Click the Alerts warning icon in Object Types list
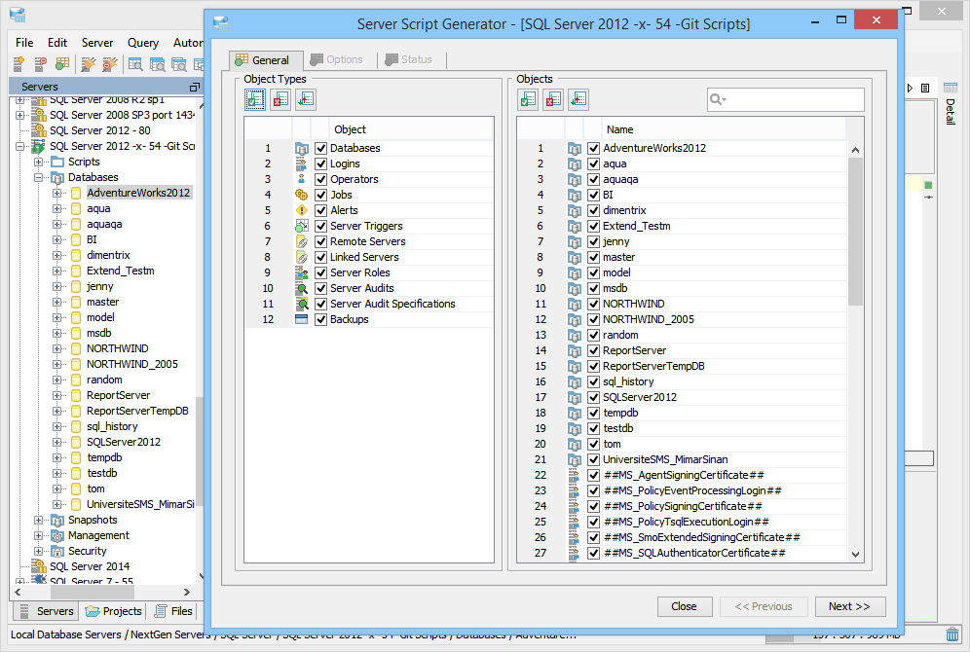This screenshot has width=970, height=652. point(301,210)
